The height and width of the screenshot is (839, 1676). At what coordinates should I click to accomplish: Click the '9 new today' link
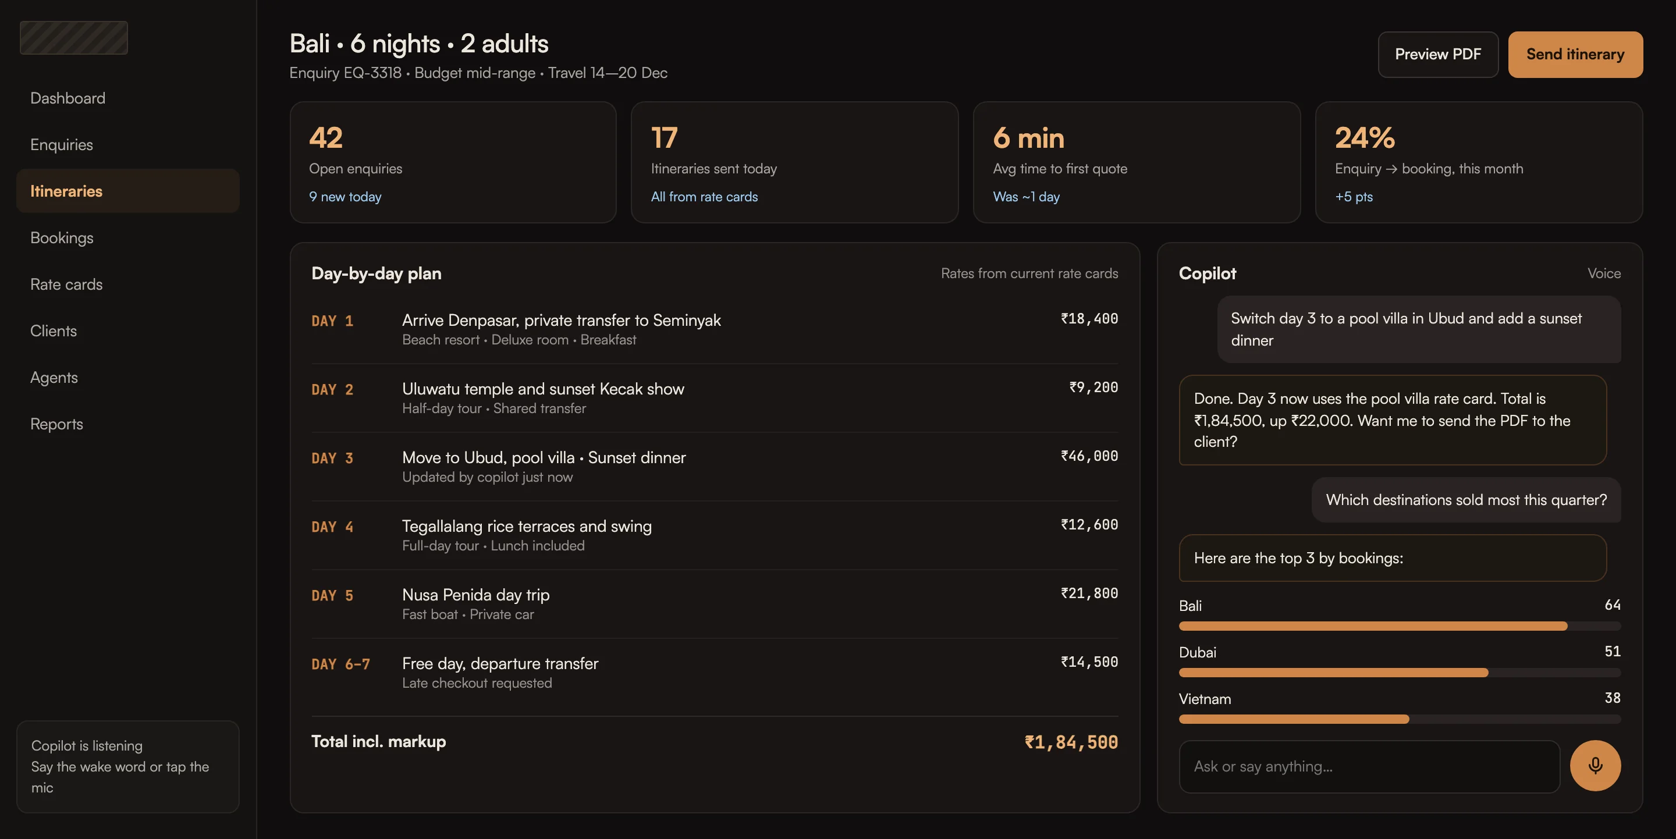tap(345, 197)
